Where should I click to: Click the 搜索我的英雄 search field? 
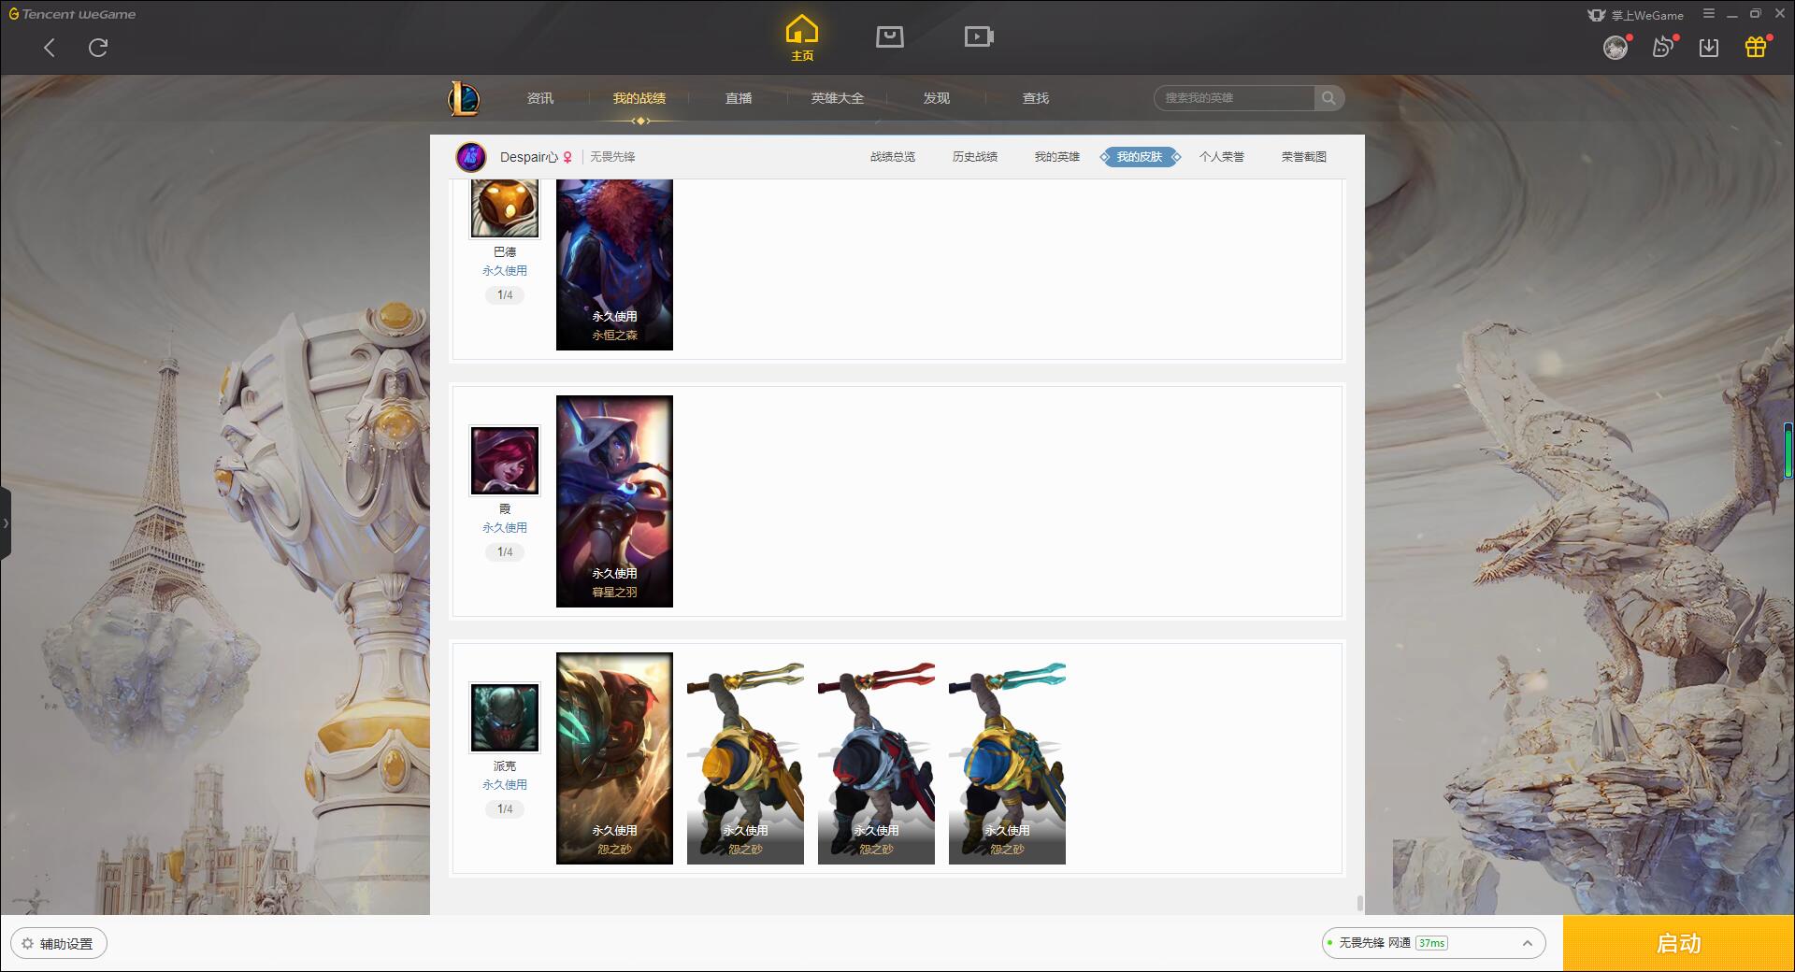click(1234, 98)
